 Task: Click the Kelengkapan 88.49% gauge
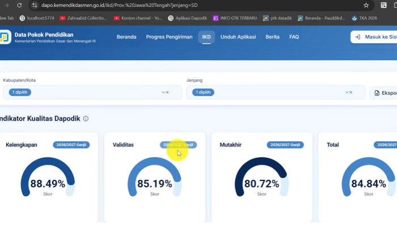tap(48, 177)
